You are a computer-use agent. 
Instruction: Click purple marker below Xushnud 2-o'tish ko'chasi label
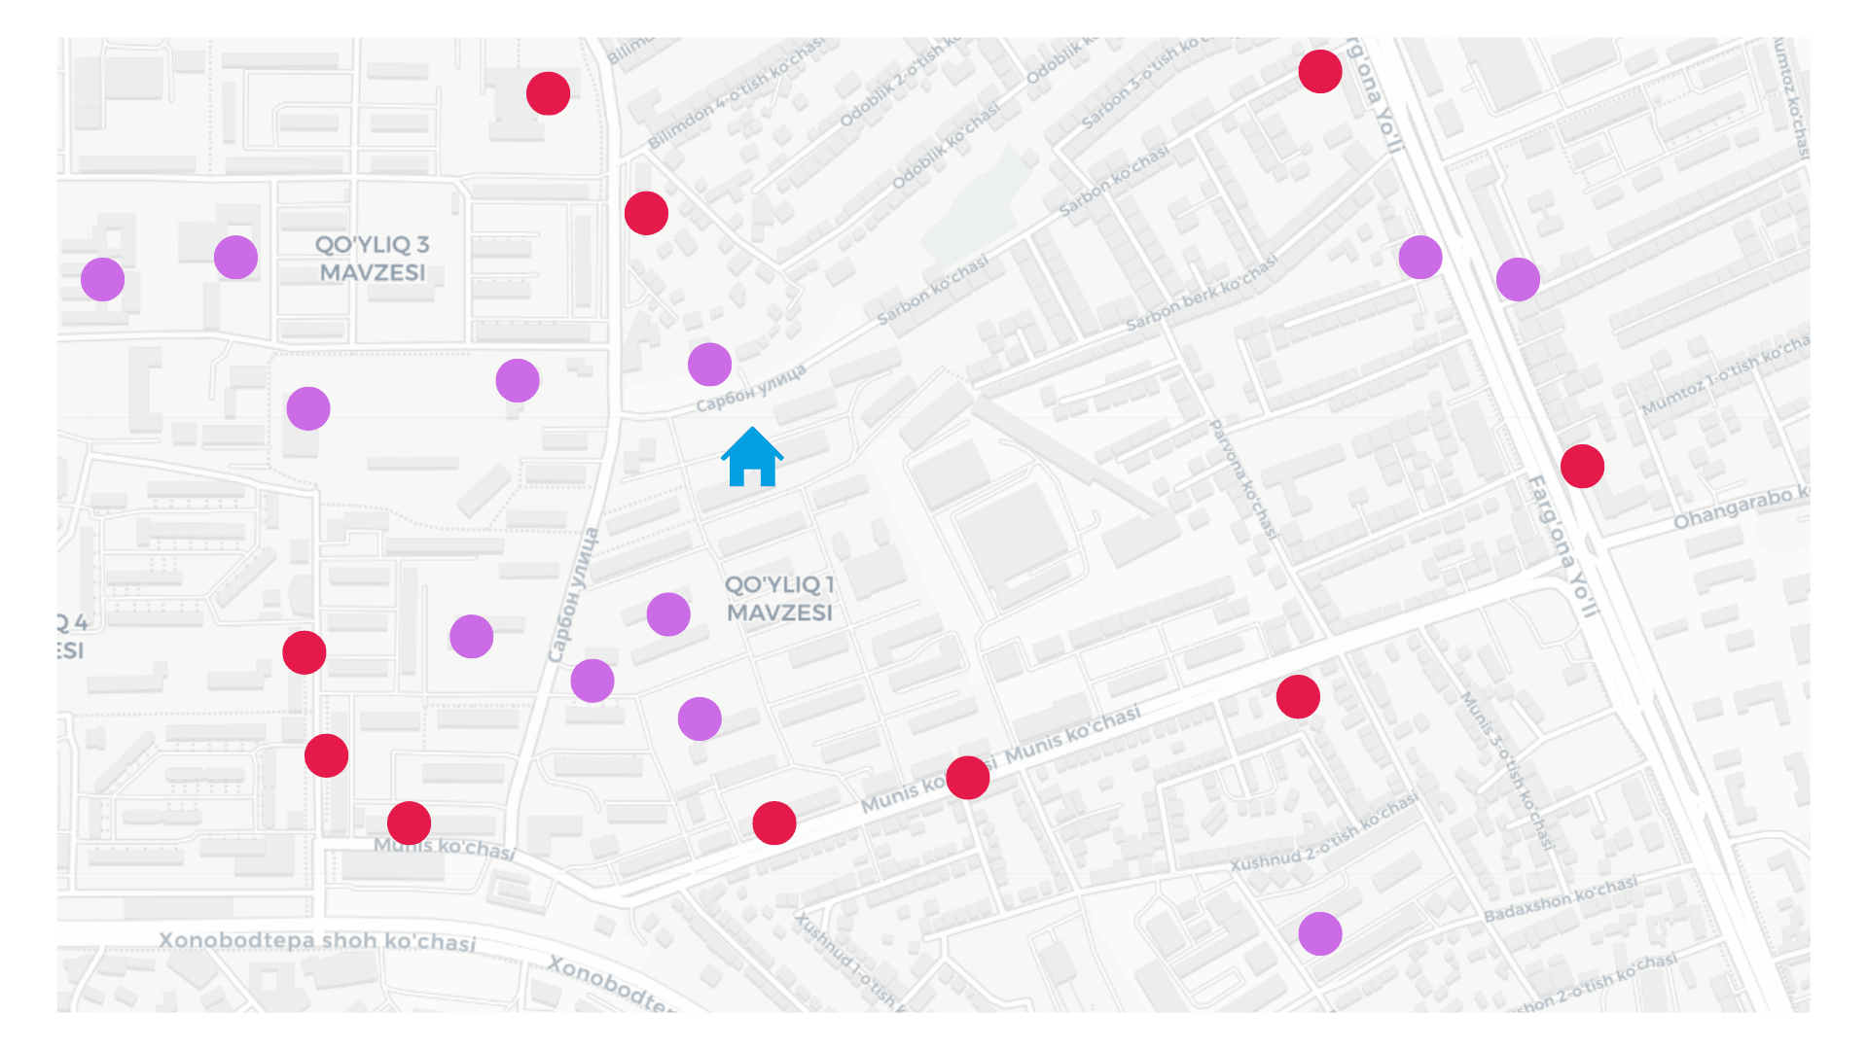(x=1320, y=934)
